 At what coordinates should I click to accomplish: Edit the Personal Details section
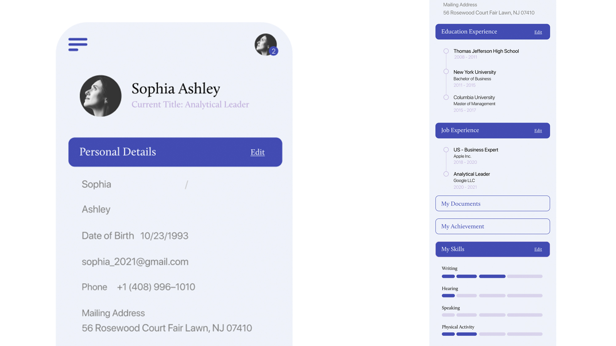(257, 152)
